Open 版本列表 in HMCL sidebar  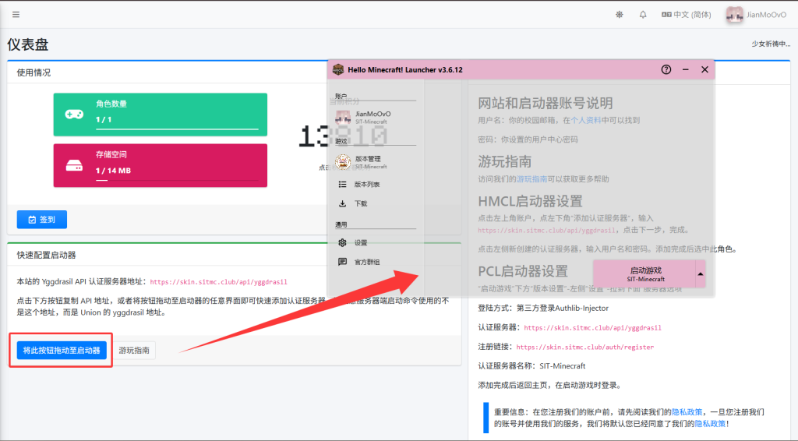tap(374, 184)
